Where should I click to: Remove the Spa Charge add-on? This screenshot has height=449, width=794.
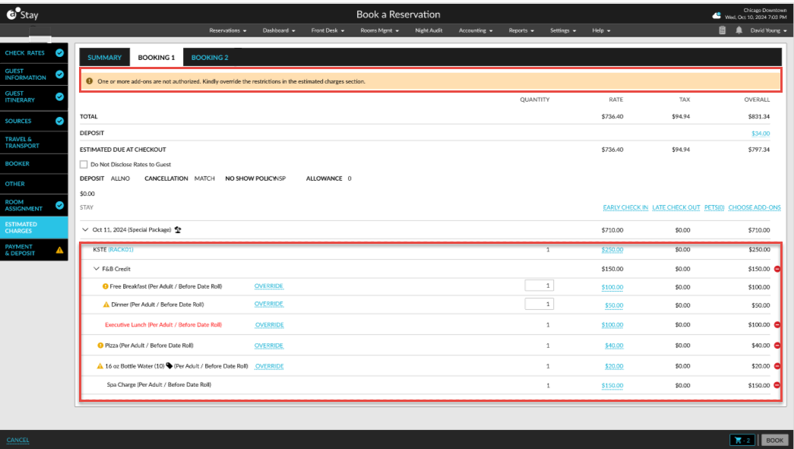[777, 385]
